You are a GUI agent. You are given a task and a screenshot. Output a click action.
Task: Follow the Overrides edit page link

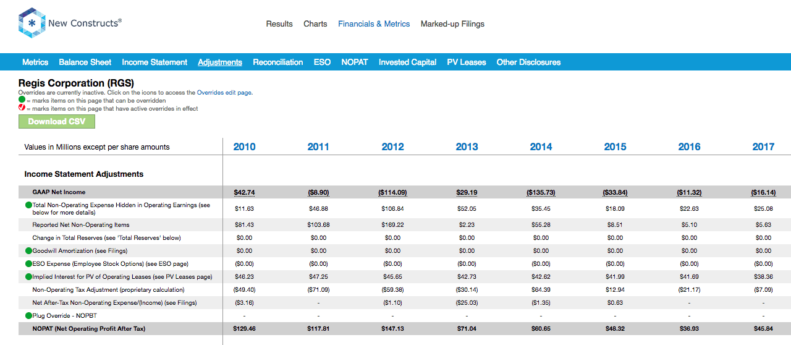pos(224,92)
